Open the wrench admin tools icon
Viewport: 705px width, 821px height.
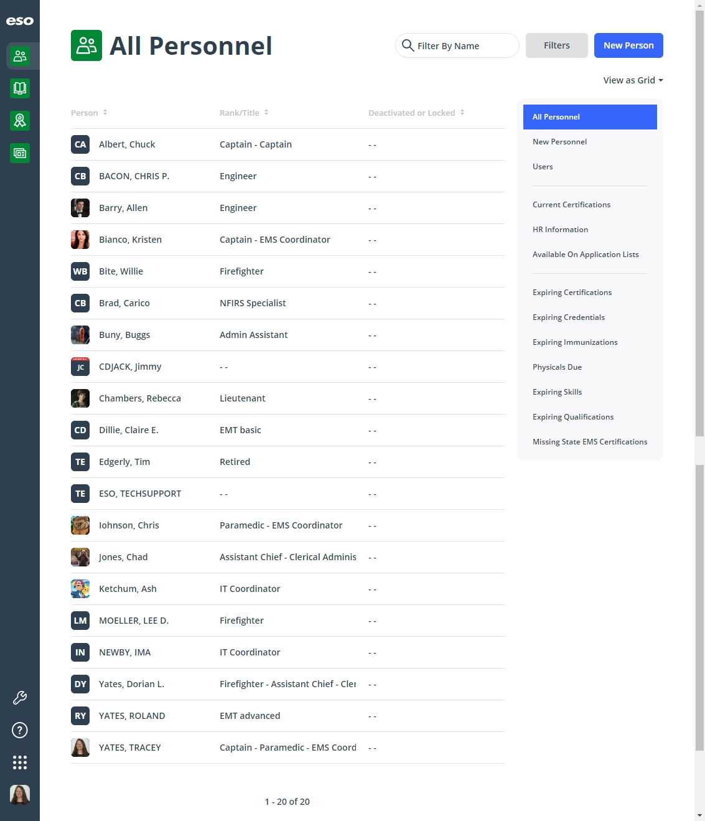(x=20, y=698)
